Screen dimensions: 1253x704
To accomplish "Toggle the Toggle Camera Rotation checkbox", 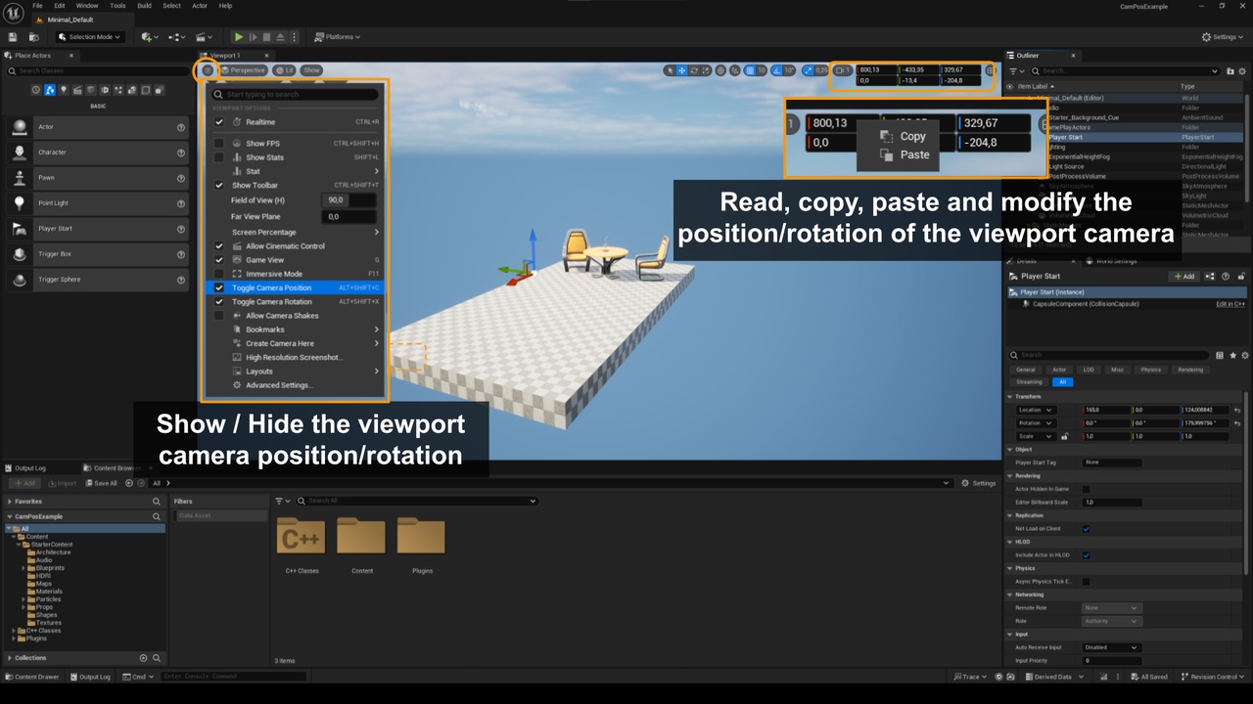I will tap(219, 302).
